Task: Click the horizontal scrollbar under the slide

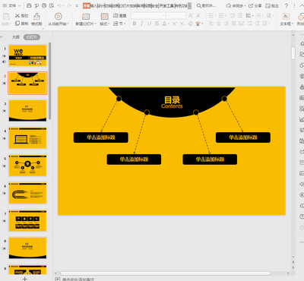Action: coord(166,273)
